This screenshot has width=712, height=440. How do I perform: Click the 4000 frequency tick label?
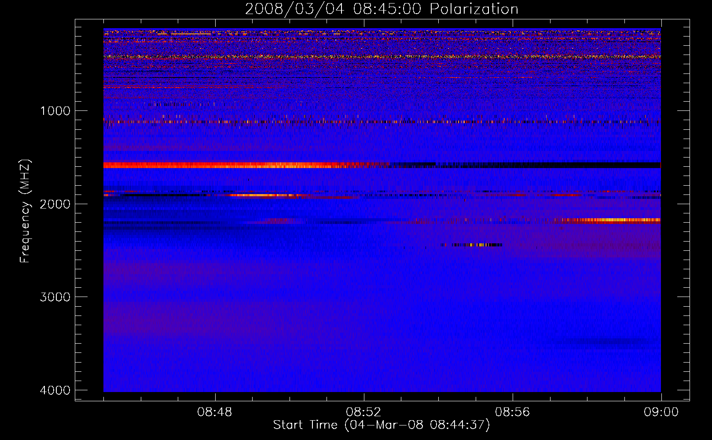pyautogui.click(x=55, y=390)
